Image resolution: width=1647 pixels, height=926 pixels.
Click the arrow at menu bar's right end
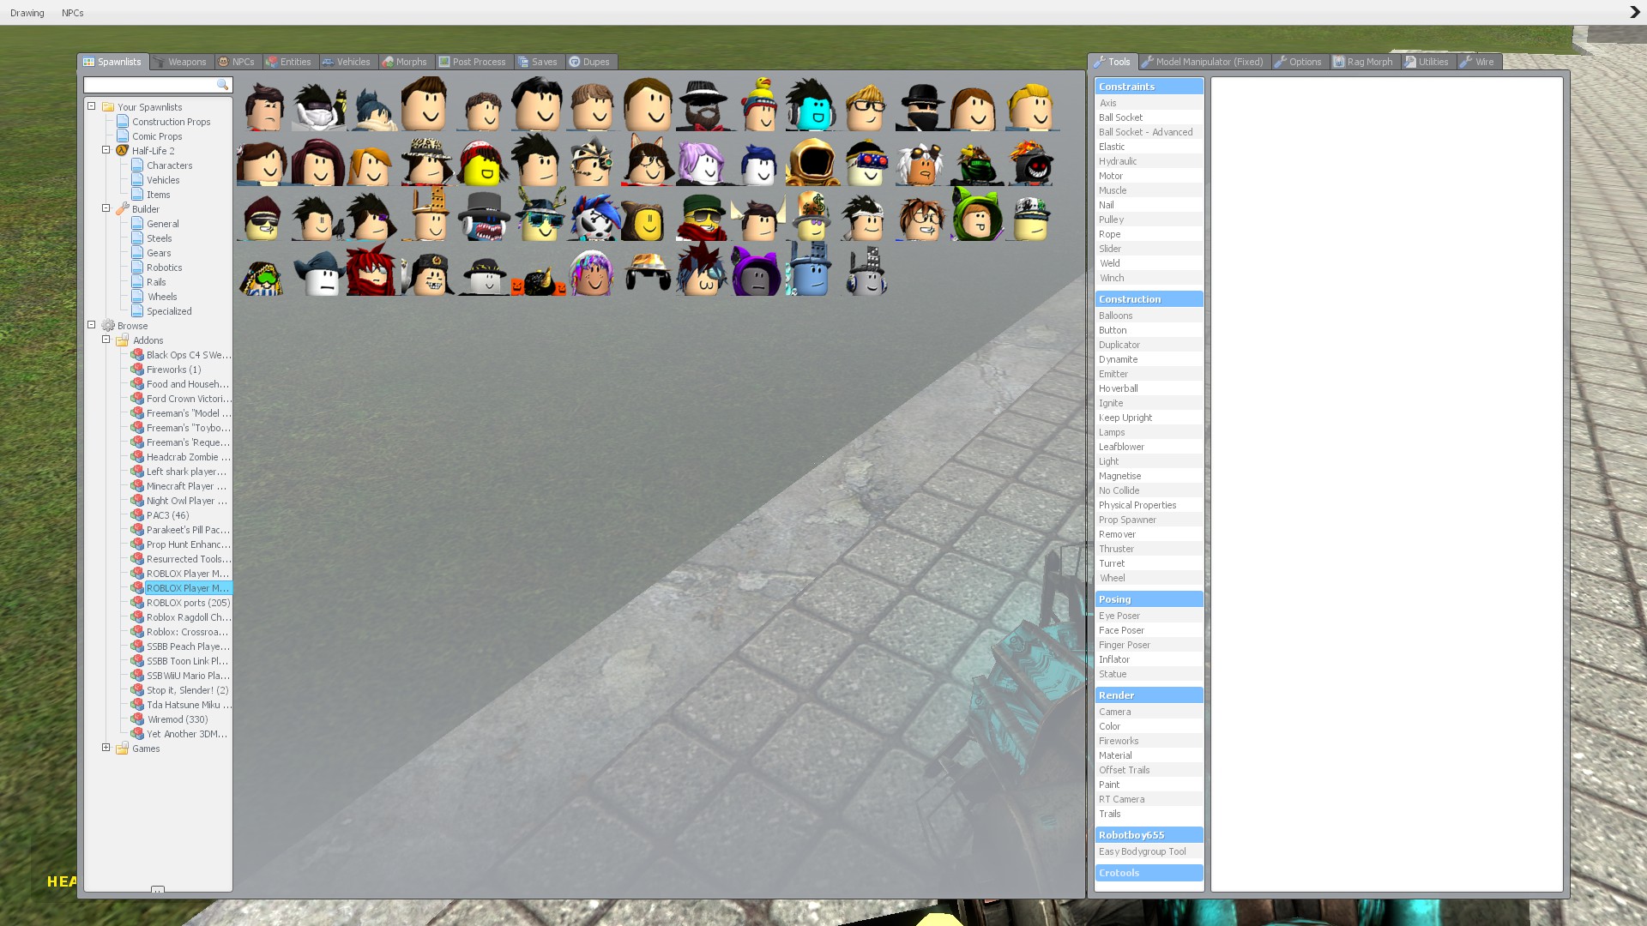1634,12
